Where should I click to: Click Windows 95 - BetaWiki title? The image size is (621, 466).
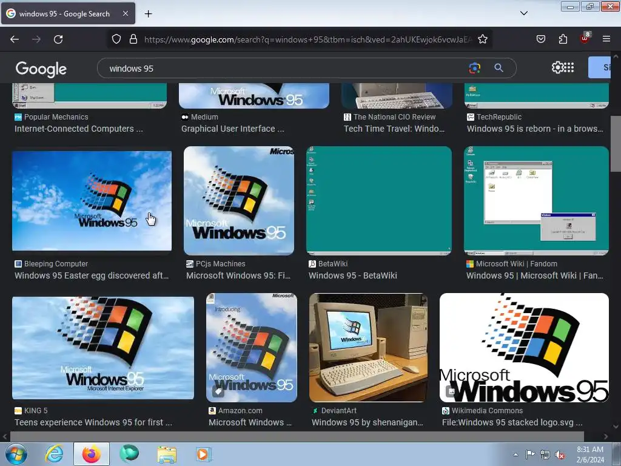pos(352,275)
